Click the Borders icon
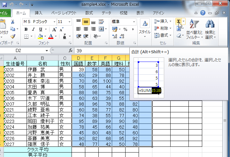The image size is (230, 157). tap(26, 36)
